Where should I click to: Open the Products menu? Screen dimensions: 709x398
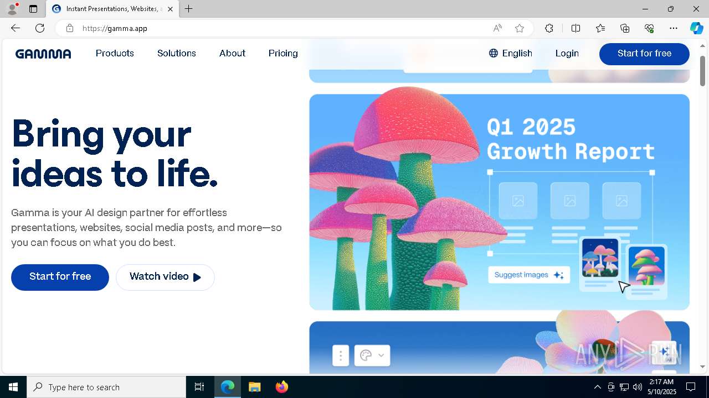tap(115, 53)
